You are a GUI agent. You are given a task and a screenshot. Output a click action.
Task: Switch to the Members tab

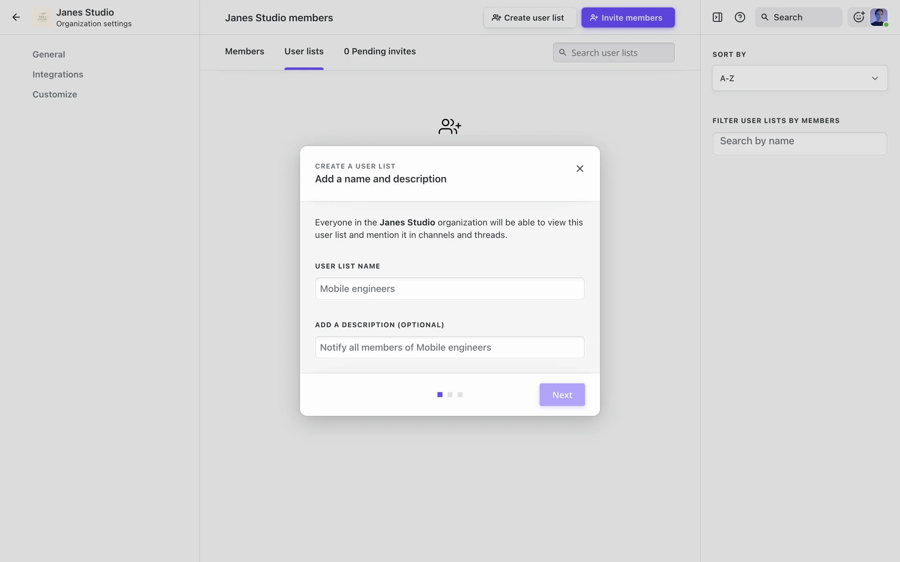[x=244, y=52]
